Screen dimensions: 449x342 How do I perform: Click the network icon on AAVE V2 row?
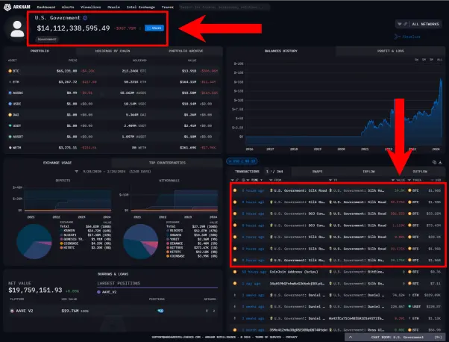tap(207, 311)
